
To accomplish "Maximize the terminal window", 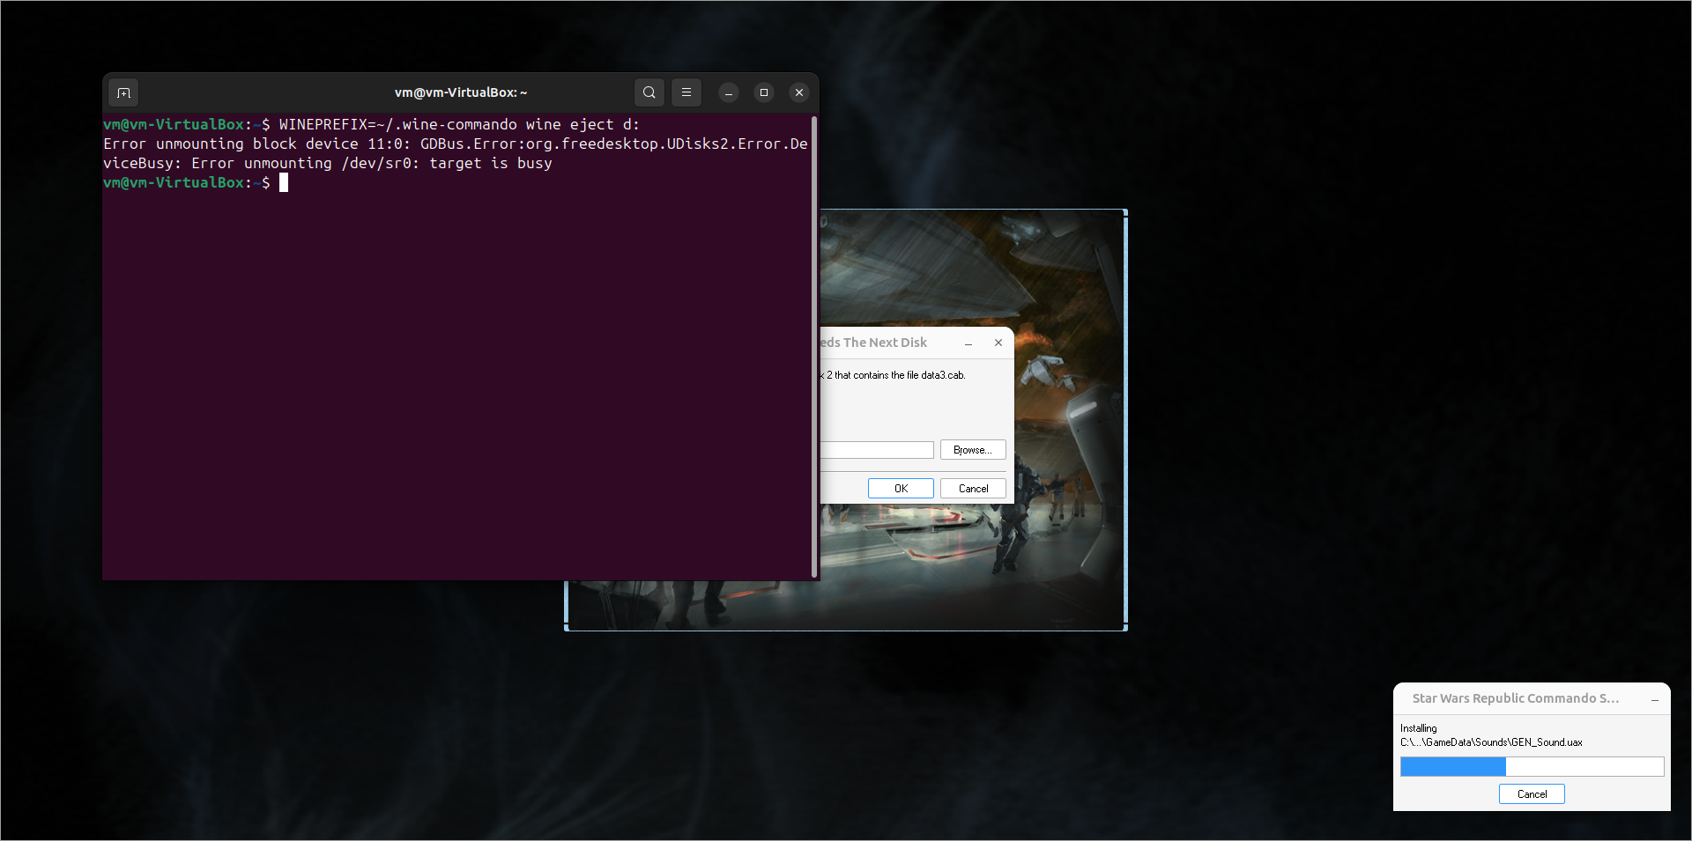I will point(764,92).
